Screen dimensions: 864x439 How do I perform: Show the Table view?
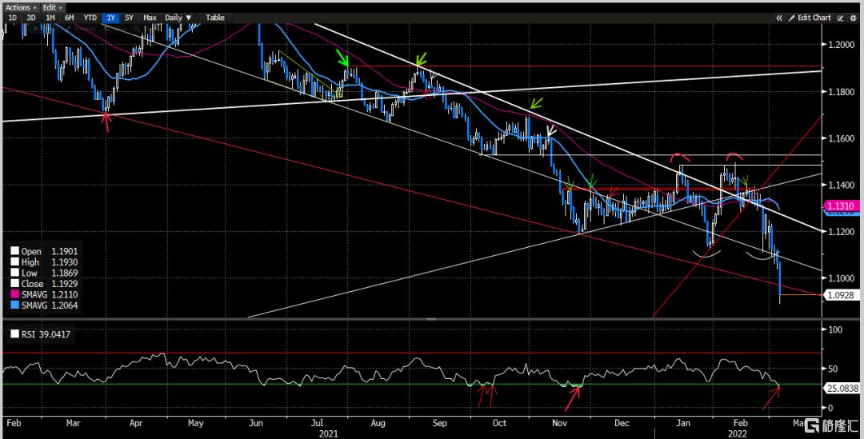coord(215,18)
